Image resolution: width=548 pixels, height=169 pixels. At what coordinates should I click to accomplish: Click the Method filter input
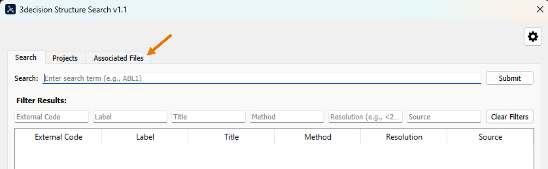click(x=287, y=117)
